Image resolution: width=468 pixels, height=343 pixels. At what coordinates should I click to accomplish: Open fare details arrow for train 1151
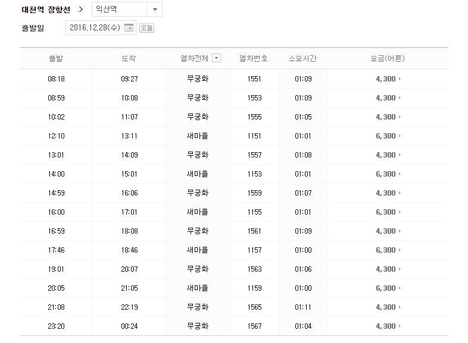400,136
